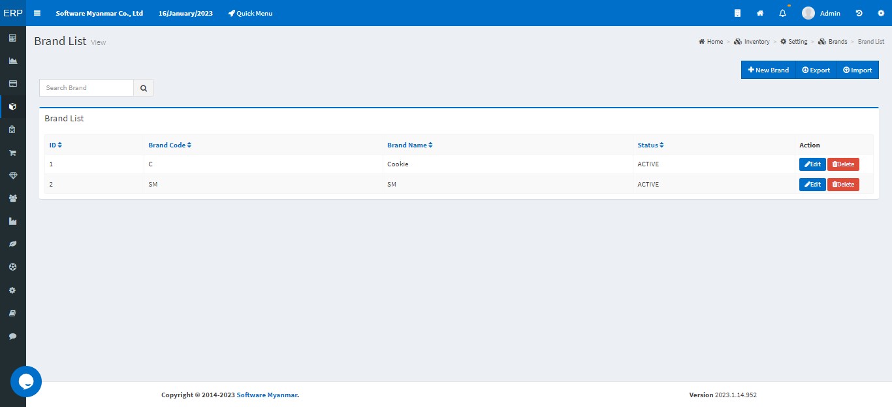The height and width of the screenshot is (407, 892).
Task: Click the Cookie brand name cell
Action: (398, 164)
